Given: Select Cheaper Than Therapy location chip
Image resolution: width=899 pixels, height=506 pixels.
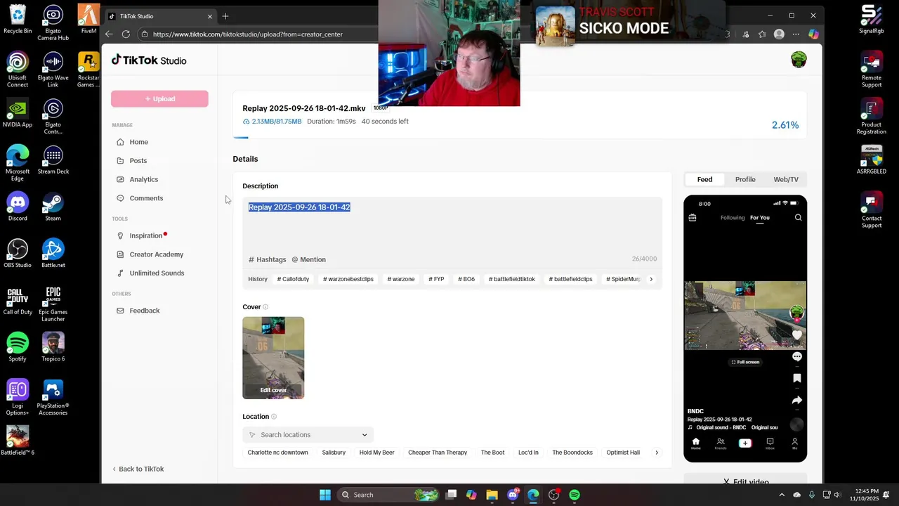Looking at the screenshot, I should coord(438,453).
